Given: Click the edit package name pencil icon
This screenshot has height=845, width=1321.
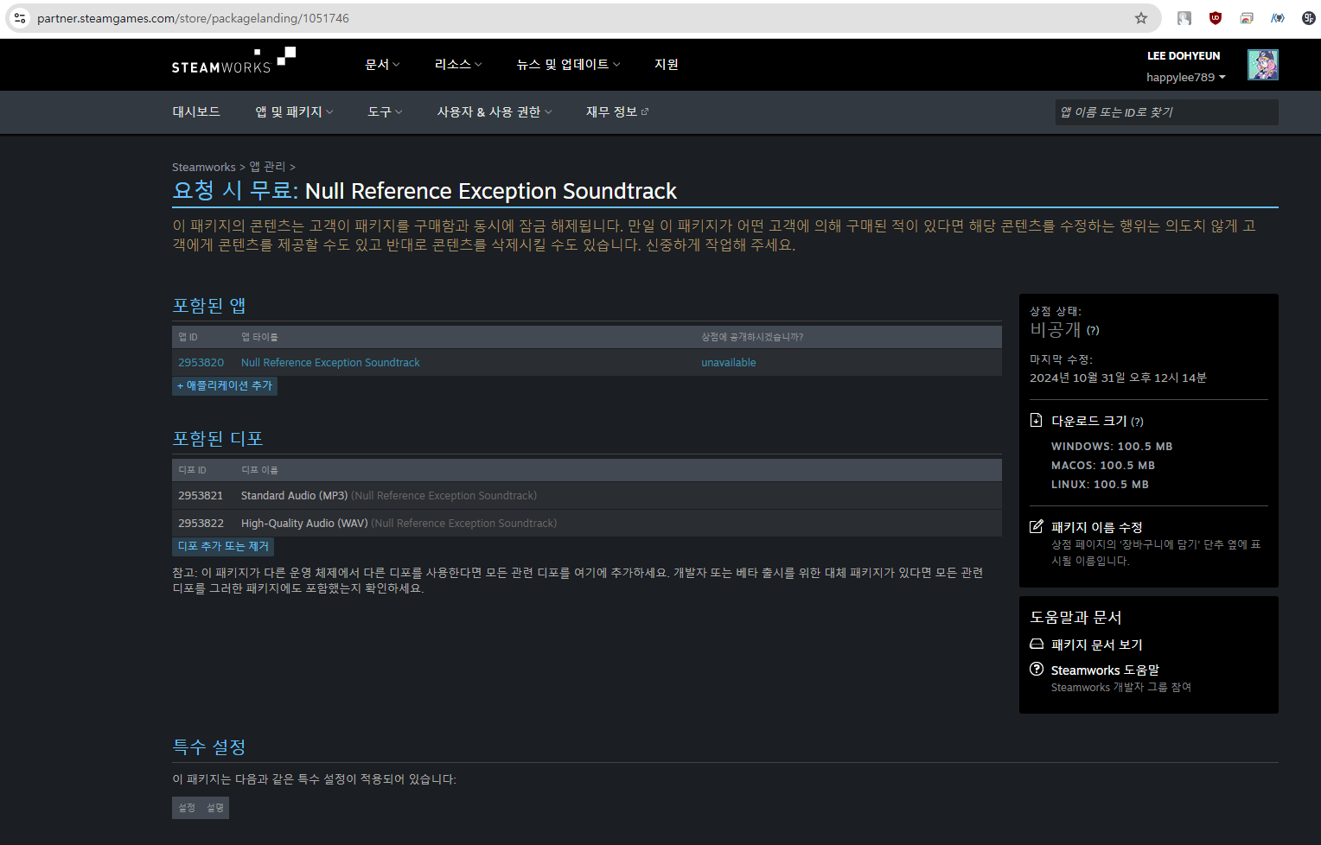Looking at the screenshot, I should 1036,526.
